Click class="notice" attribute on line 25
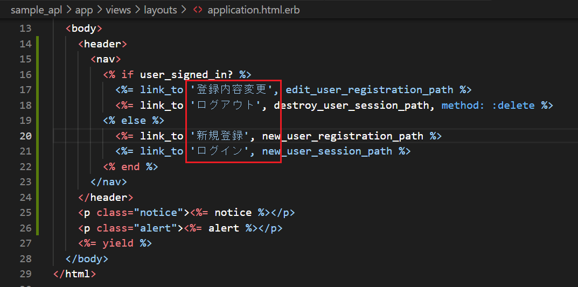The width and height of the screenshot is (578, 287). pyautogui.click(x=140, y=213)
